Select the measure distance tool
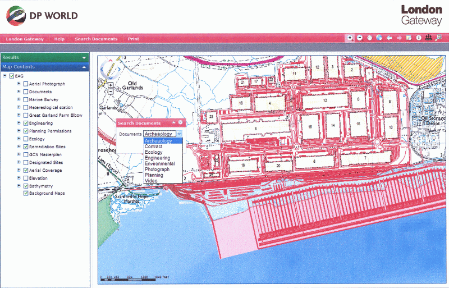449x288 pixels. click(428, 38)
